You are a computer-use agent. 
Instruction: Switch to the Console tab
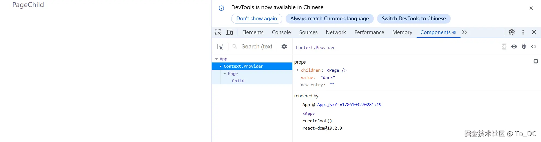coord(281,32)
